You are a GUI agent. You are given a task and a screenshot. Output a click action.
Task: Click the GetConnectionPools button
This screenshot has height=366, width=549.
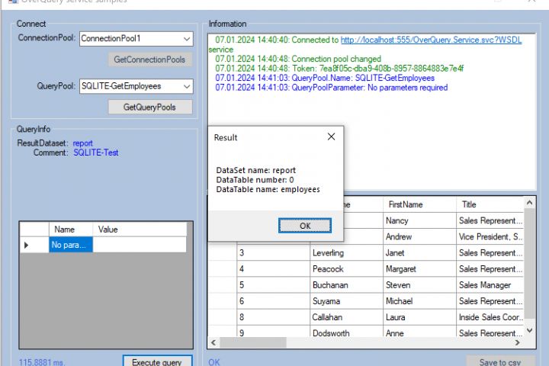149,59
